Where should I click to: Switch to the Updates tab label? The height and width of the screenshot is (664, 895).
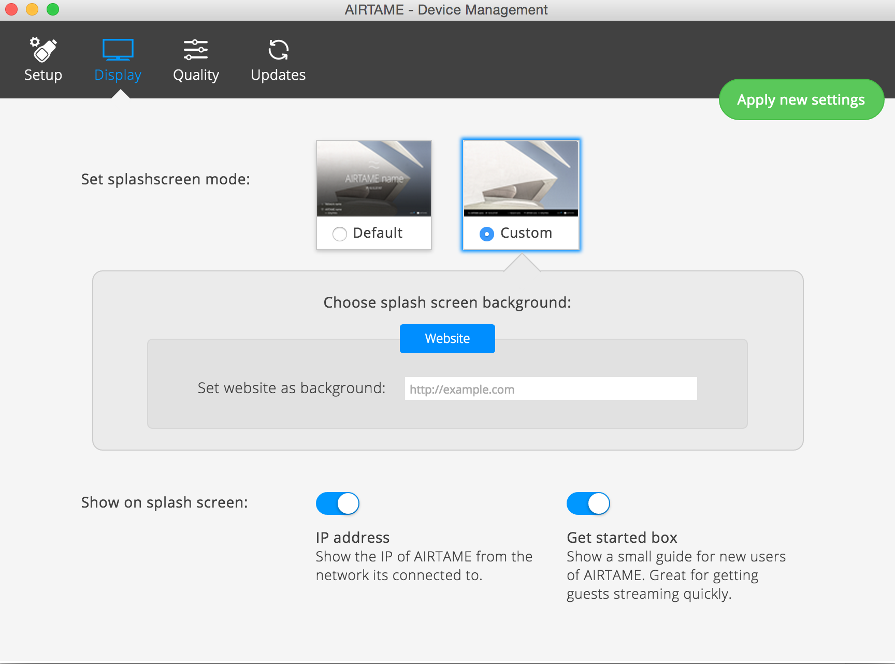tap(278, 76)
